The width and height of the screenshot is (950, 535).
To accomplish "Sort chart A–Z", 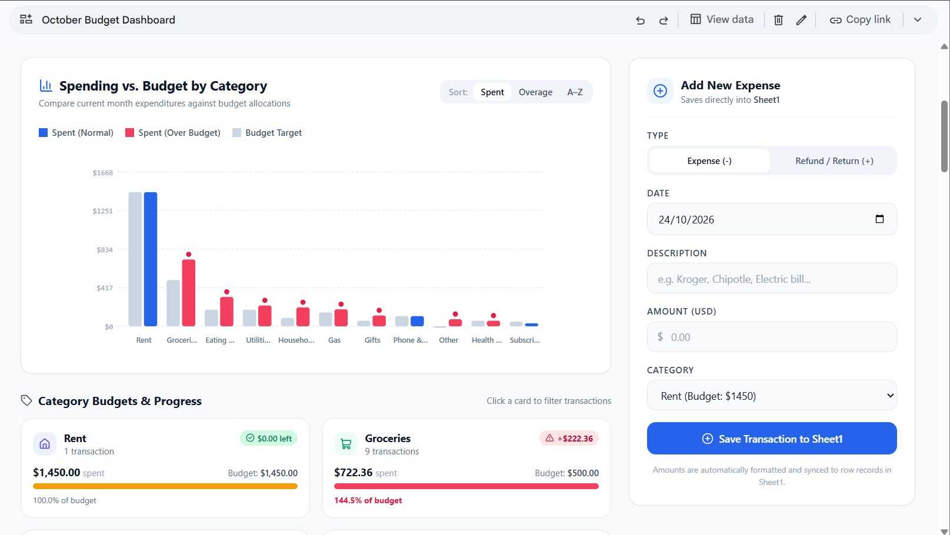I will tap(575, 92).
